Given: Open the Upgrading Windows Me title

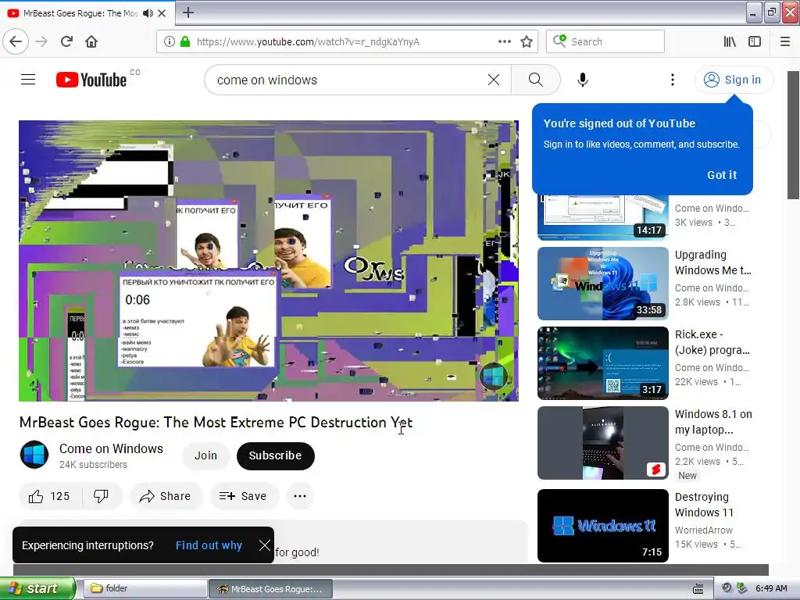Looking at the screenshot, I should [712, 262].
